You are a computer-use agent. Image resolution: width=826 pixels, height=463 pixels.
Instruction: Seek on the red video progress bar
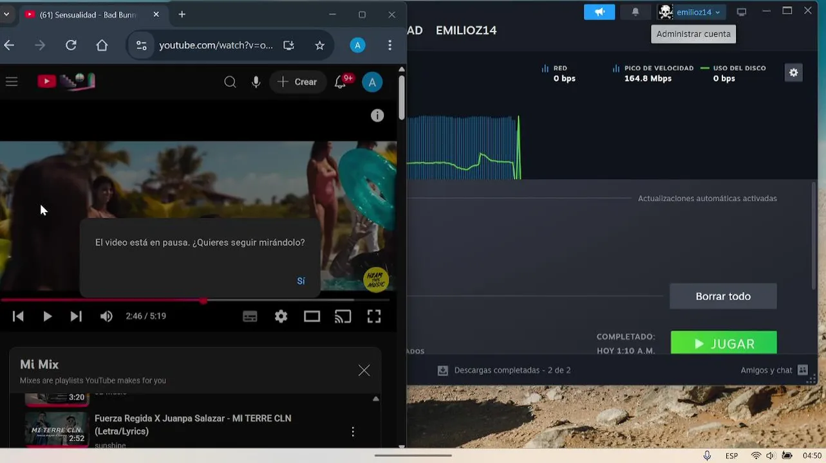pyautogui.click(x=194, y=300)
